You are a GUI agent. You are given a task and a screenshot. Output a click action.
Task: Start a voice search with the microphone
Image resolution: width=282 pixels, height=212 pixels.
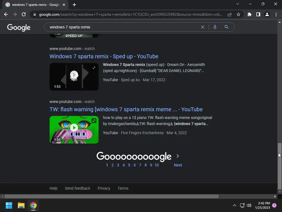(215, 27)
